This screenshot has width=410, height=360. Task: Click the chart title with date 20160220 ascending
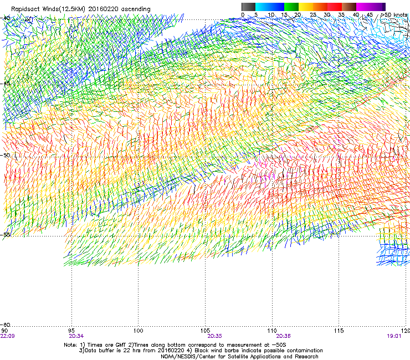point(81,9)
